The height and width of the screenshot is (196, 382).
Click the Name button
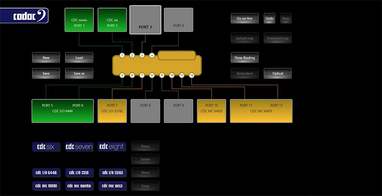coord(146,146)
